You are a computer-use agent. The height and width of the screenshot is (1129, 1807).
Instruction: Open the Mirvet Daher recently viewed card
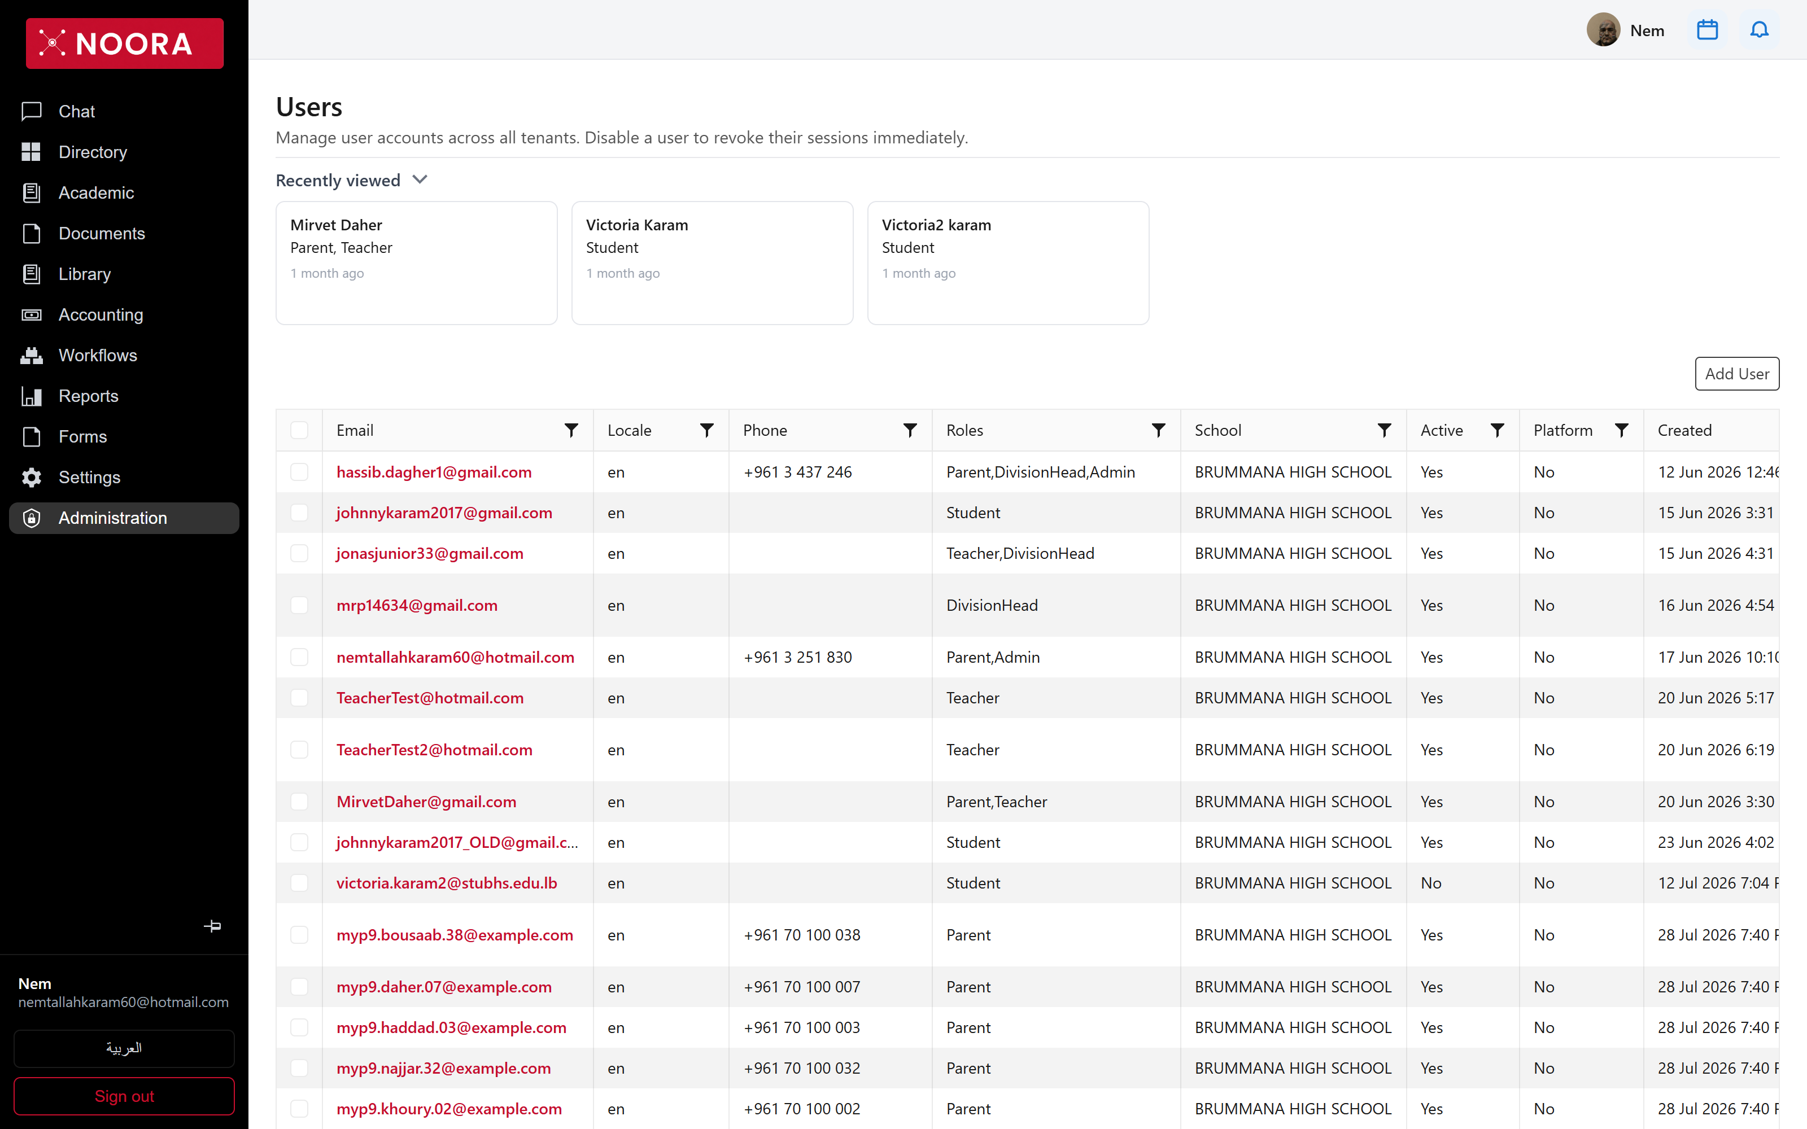(417, 263)
